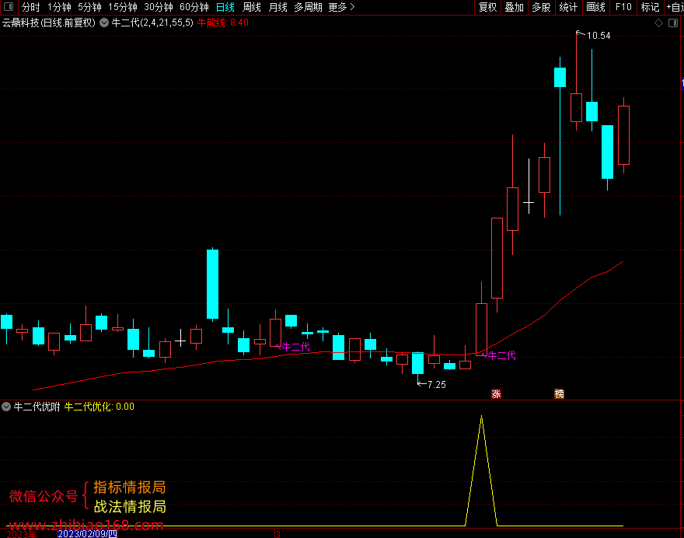The image size is (684, 538).
Task: Click the diamond icon at top-right
Action: tap(658, 23)
